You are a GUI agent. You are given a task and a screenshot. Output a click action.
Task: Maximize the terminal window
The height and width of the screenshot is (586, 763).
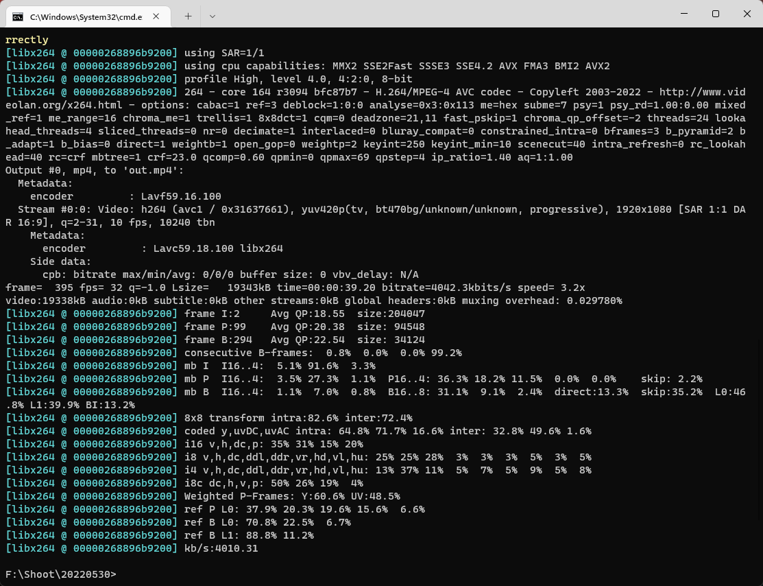click(715, 14)
